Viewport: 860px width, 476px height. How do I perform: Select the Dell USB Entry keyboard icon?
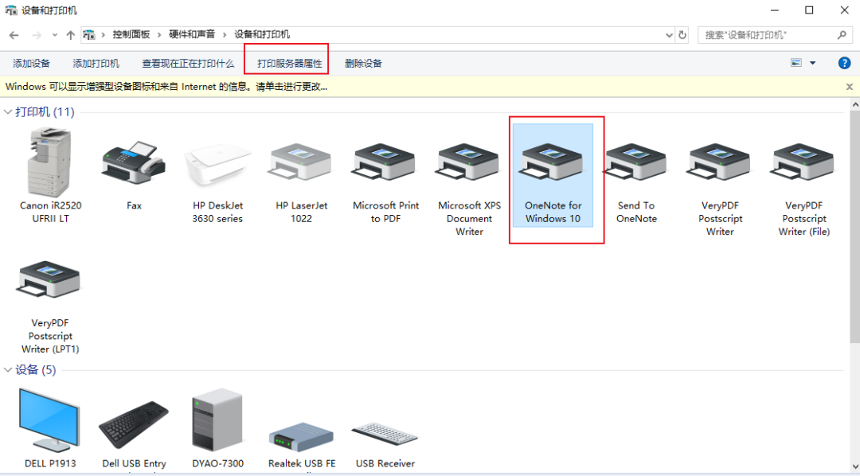[x=134, y=426]
